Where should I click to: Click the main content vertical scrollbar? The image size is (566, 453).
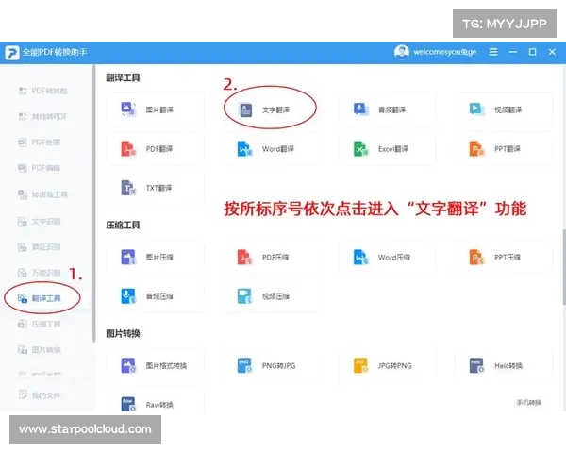point(564,267)
